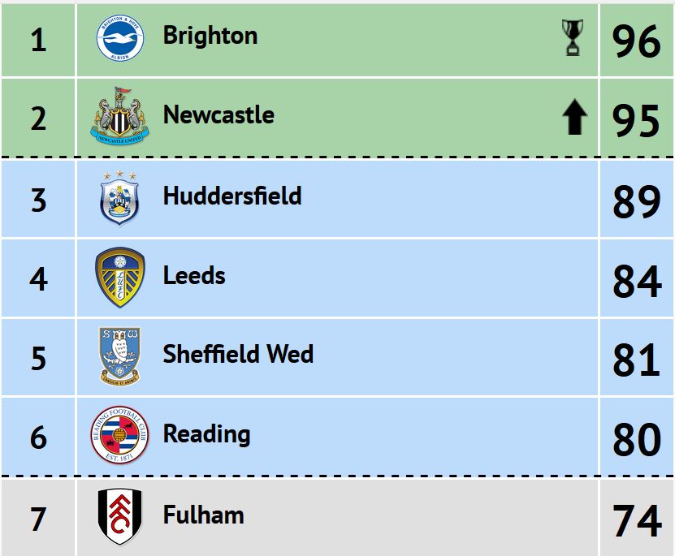Open the Brighton team name link
The height and width of the screenshot is (556, 675).
pos(210,35)
